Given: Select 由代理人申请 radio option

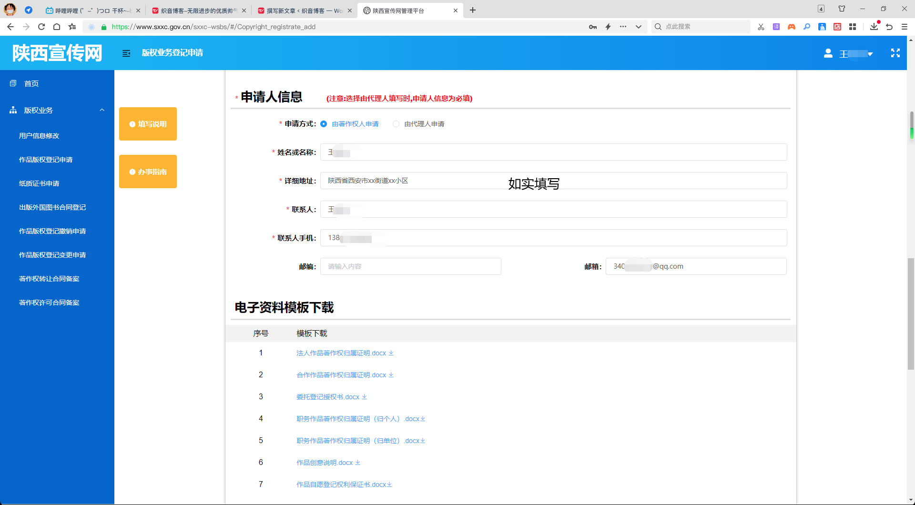Looking at the screenshot, I should [396, 124].
